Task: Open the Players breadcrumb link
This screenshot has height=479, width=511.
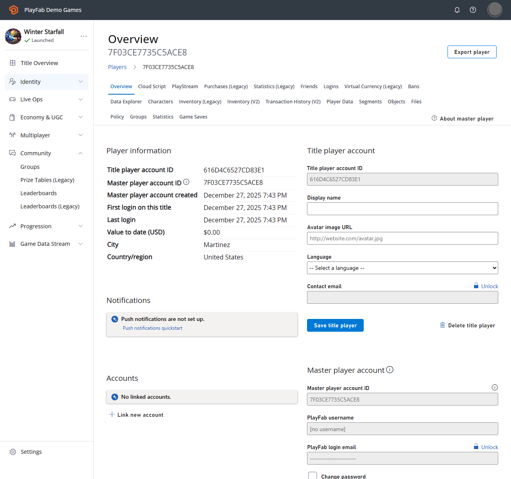Action: [x=117, y=67]
